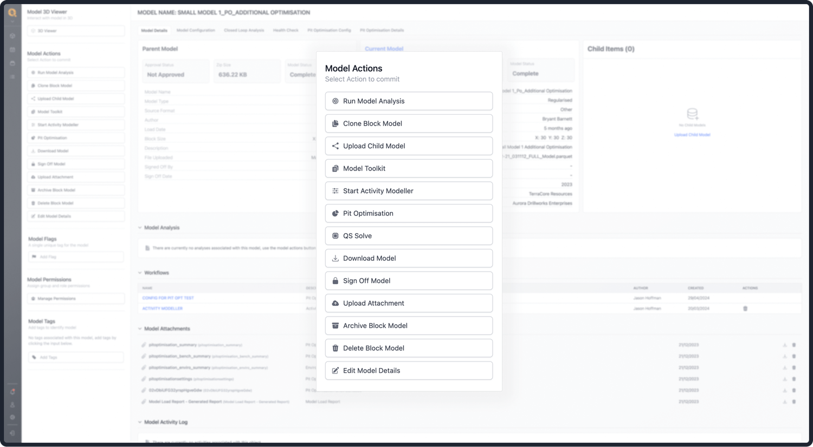Click the download icon beside pitoptimisation_bench_summary
813x447 pixels.
[x=785, y=356]
